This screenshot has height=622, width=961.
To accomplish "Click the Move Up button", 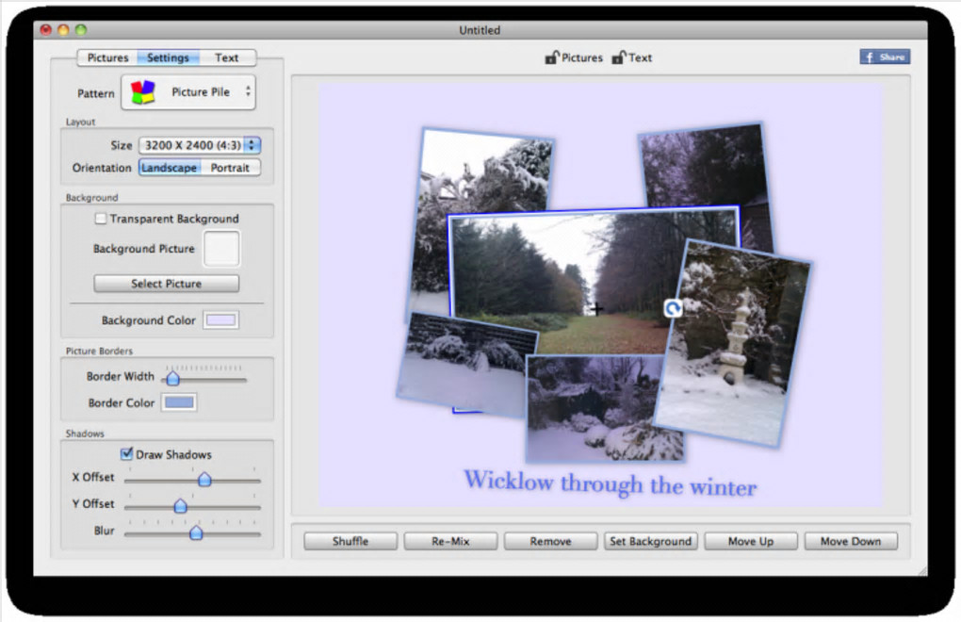I will 751,541.
